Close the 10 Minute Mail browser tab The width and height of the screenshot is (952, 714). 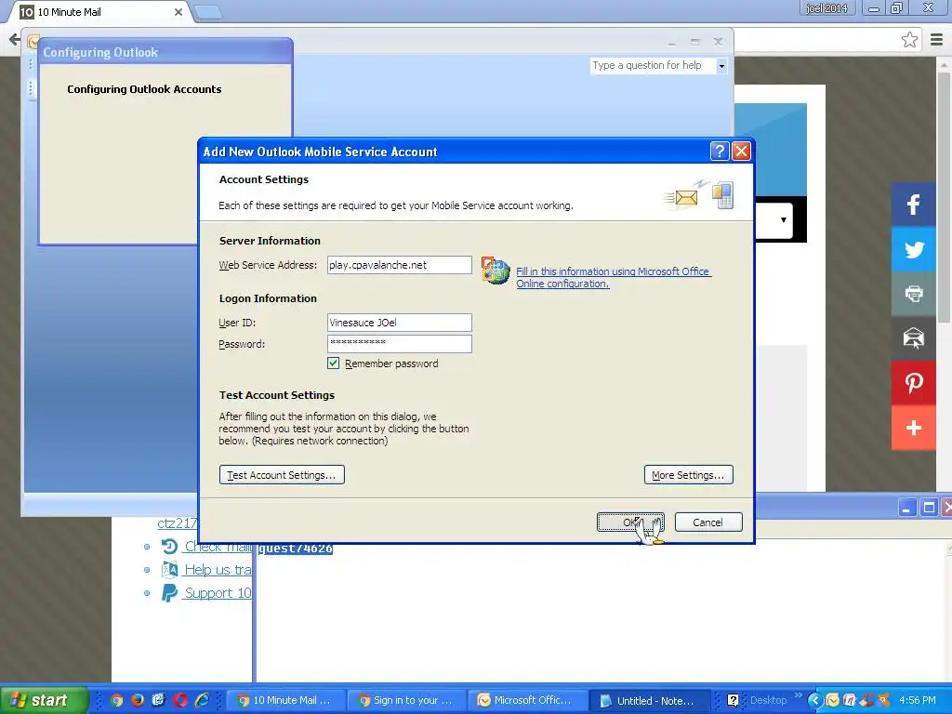pyautogui.click(x=178, y=11)
